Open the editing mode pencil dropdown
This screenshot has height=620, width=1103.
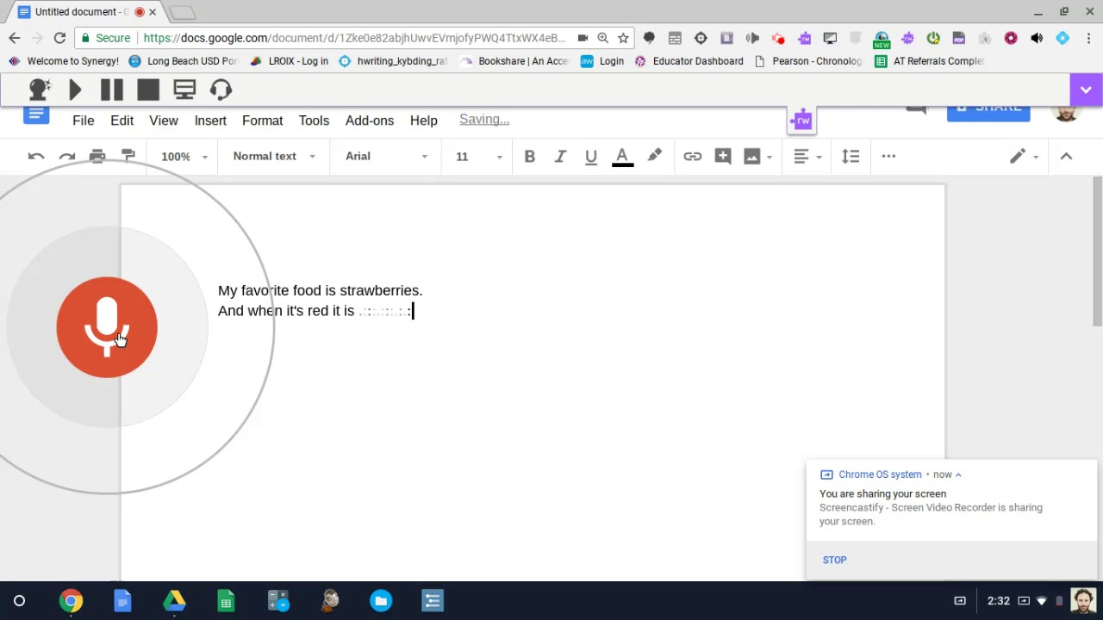pos(1025,156)
